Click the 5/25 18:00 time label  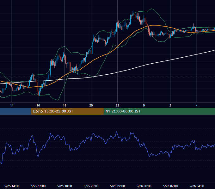(x=64, y=186)
